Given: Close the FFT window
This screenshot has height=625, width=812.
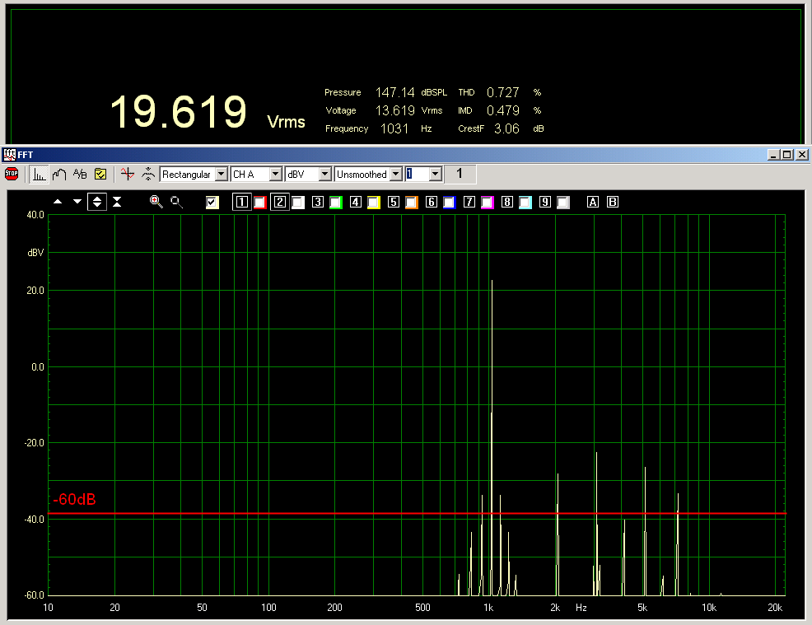Looking at the screenshot, I should (x=801, y=154).
